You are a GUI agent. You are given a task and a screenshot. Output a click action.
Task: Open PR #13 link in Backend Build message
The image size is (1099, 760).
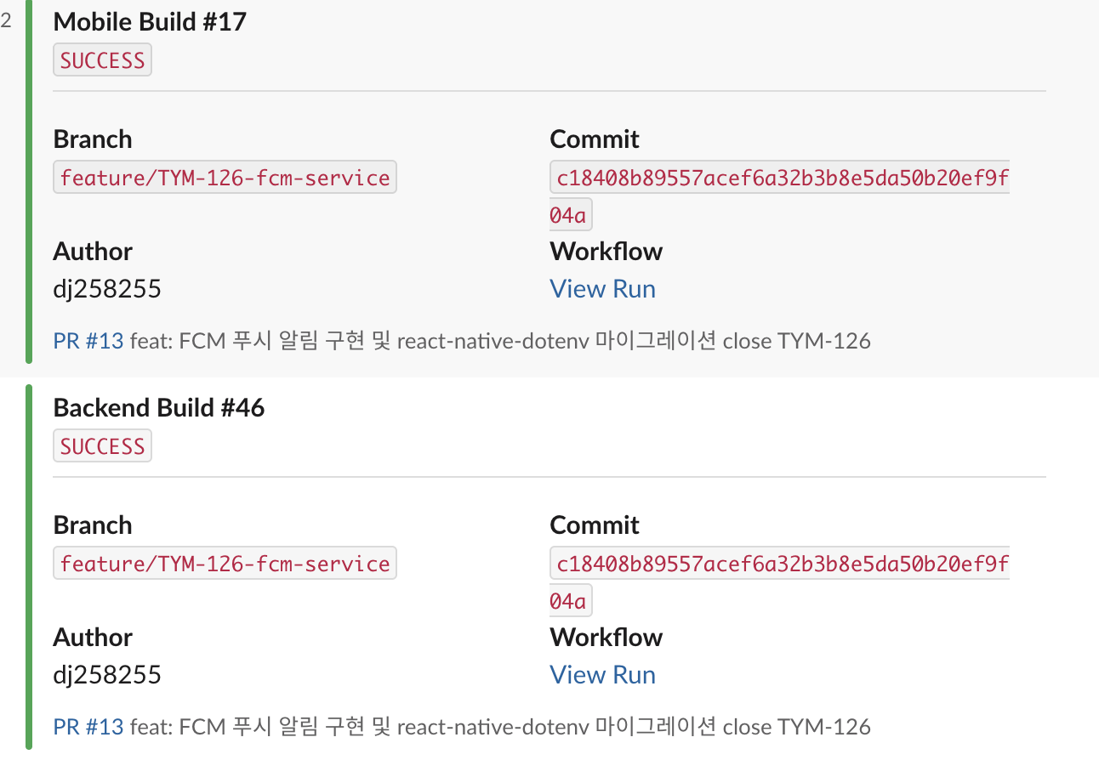coord(88,728)
